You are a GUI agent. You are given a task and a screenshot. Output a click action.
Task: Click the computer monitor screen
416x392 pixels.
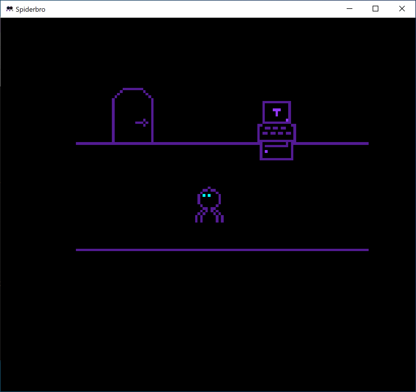coord(276,112)
